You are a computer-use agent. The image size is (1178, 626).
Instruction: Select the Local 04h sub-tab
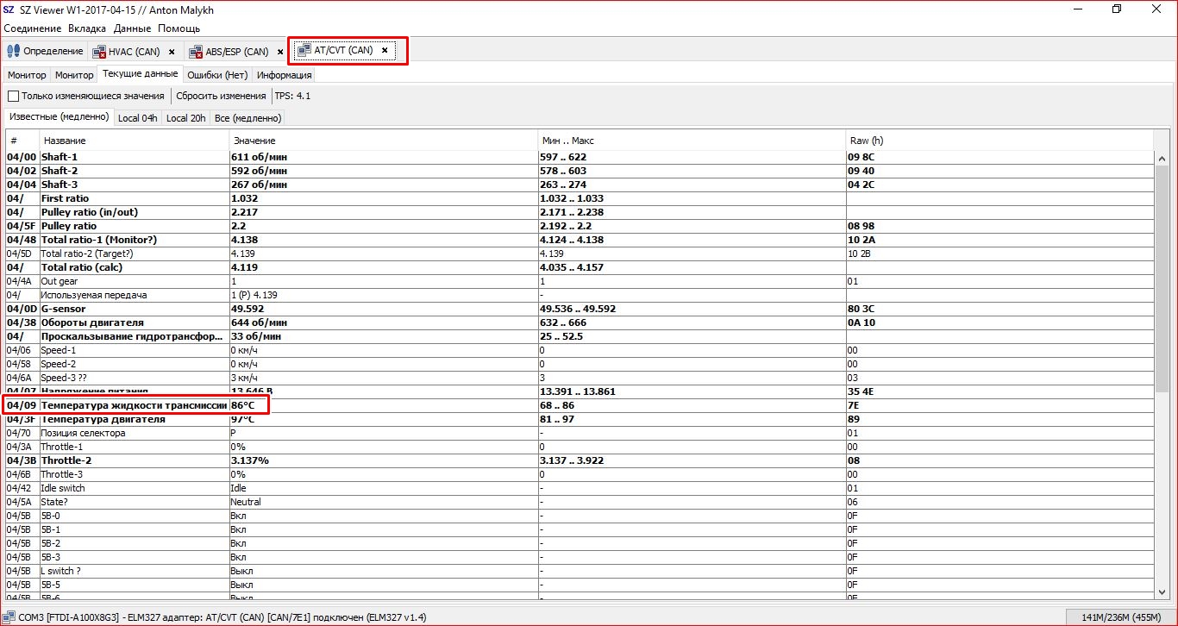pyautogui.click(x=138, y=118)
